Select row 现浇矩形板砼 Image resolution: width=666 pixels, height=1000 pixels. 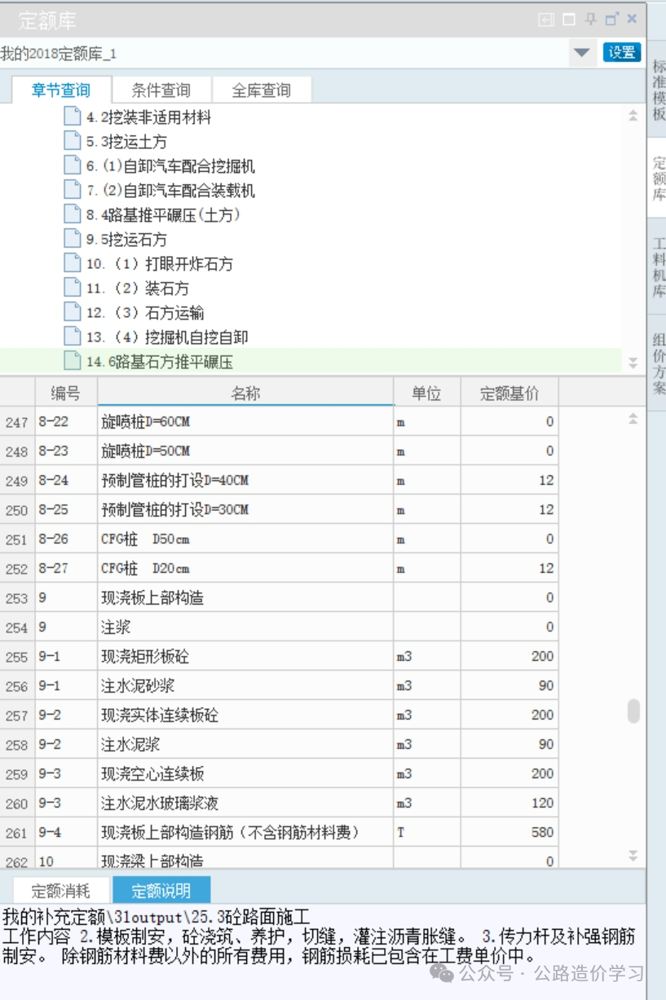coord(280,657)
